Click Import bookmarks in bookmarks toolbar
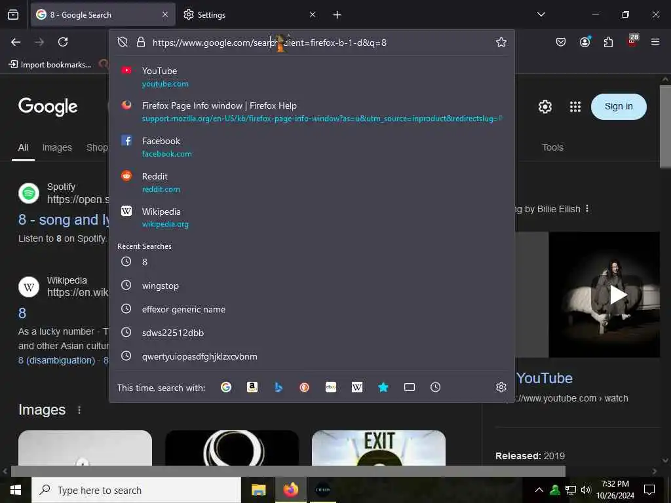Viewport: 671px width, 503px height. pyautogui.click(x=50, y=65)
